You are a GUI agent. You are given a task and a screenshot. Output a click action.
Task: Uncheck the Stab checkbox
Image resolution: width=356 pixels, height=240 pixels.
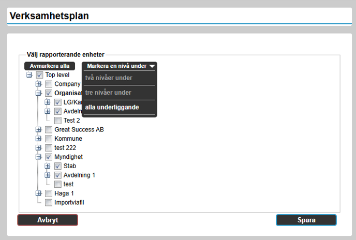57,166
